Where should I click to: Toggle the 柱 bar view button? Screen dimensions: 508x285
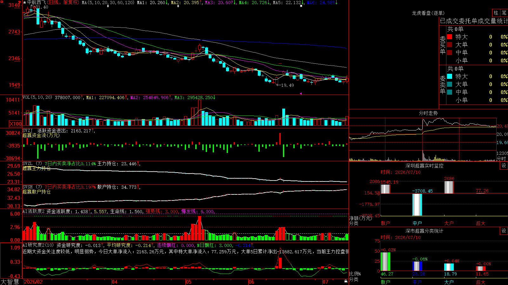point(496,13)
